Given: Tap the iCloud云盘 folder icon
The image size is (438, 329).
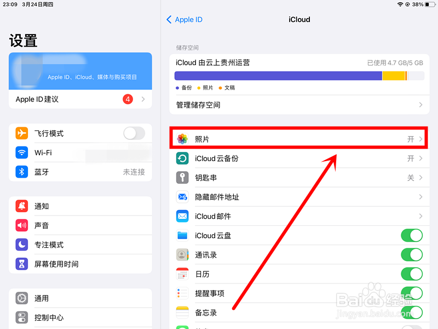Looking at the screenshot, I should (x=182, y=236).
